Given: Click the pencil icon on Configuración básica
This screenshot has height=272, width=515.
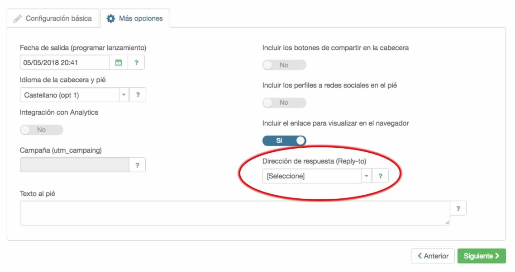Looking at the screenshot, I should pos(18,19).
